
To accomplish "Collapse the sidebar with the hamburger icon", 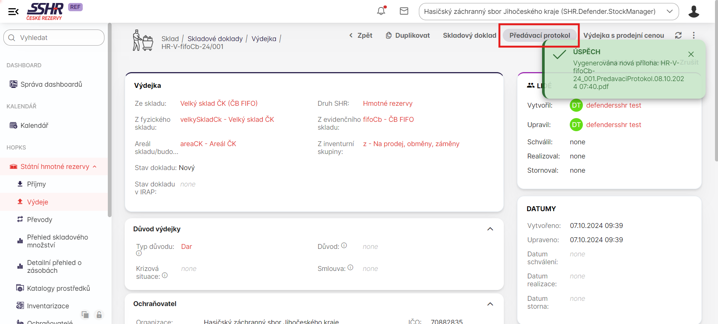I will pyautogui.click(x=13, y=12).
